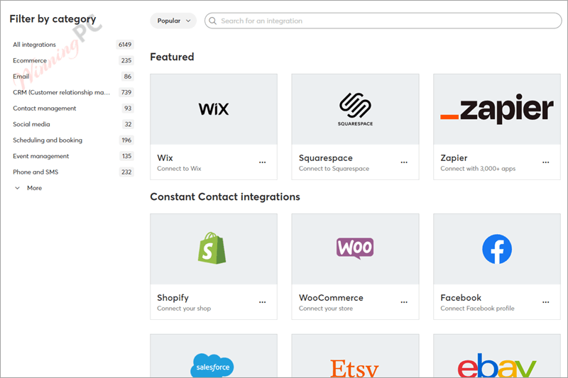The height and width of the screenshot is (378, 568).
Task: Click 'Connect your shop' description
Action: pos(184,308)
